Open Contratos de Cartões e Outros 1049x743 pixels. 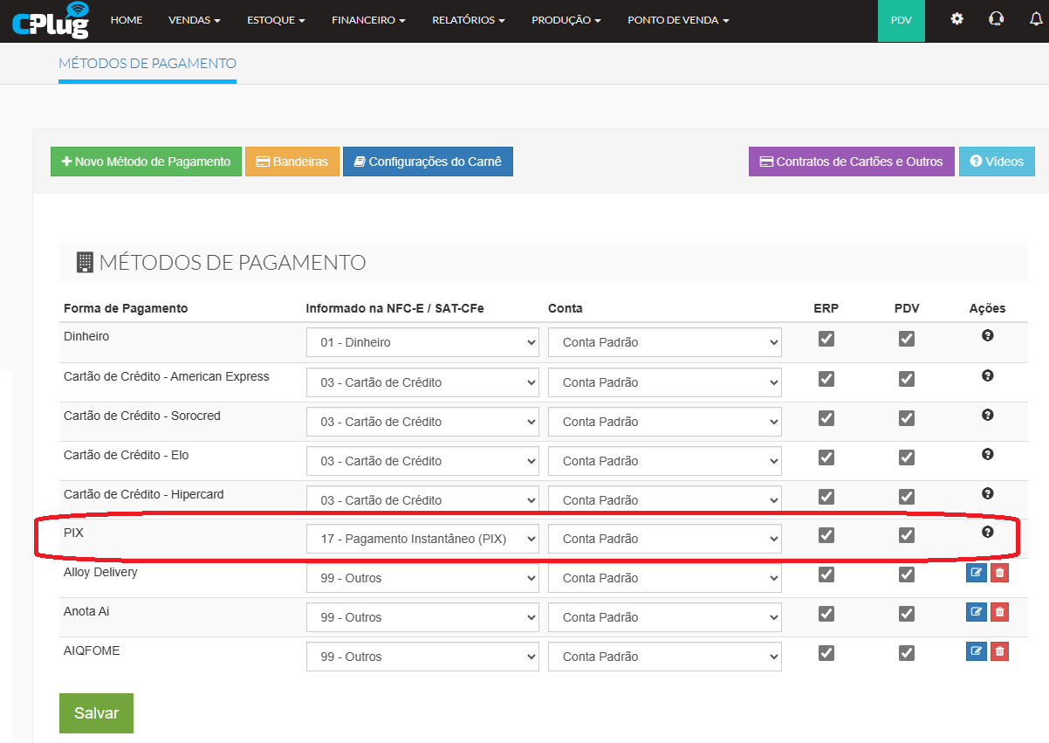(852, 162)
